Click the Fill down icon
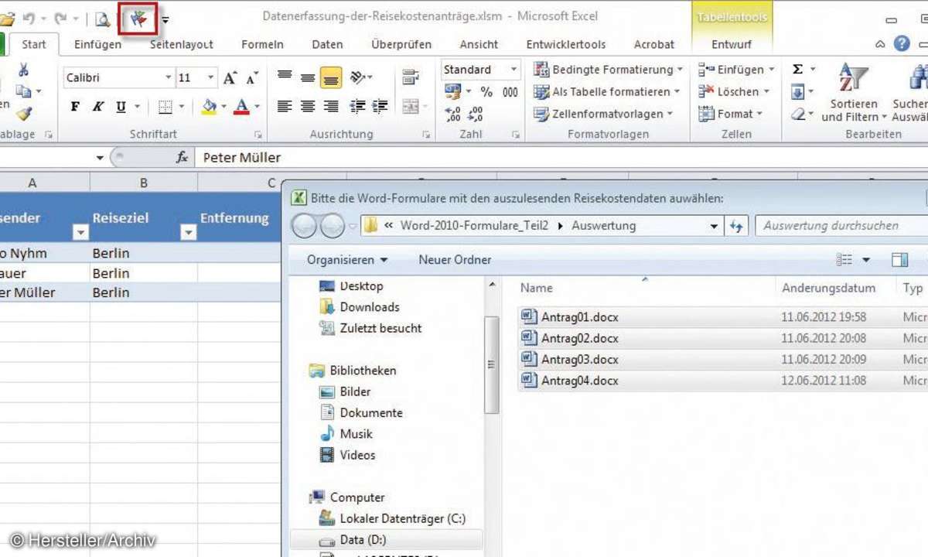This screenshot has height=557, width=928. 798,92
